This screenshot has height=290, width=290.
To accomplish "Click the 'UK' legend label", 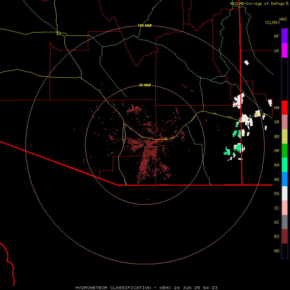I will coord(276,51).
